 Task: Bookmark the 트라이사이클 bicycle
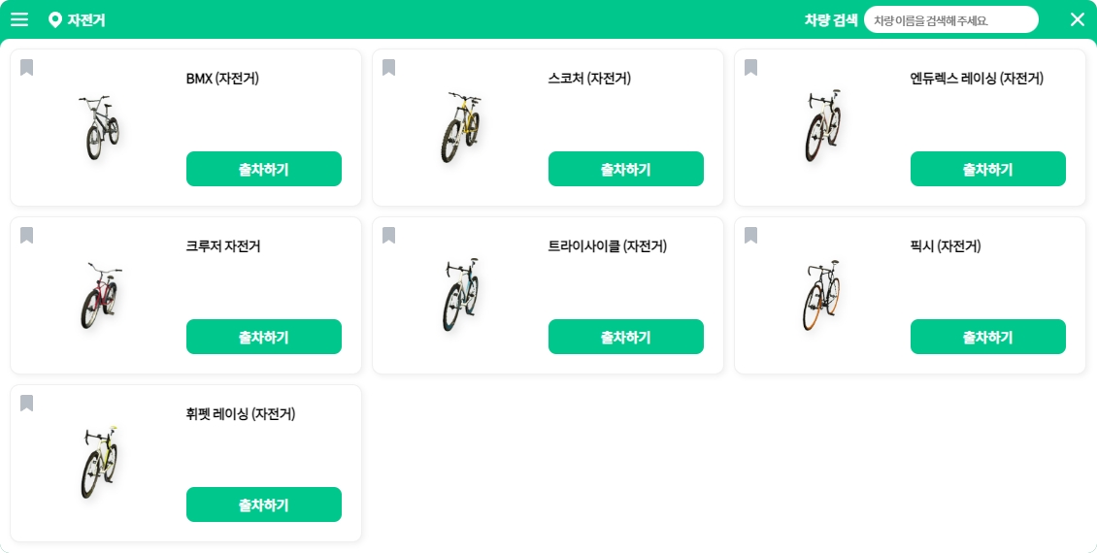tap(389, 236)
